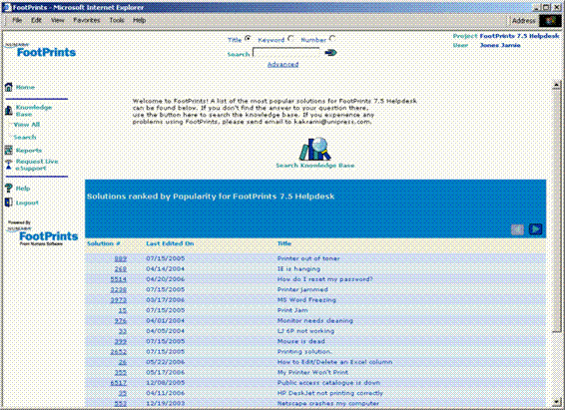
Task: Click the scrollbar down arrow
Action: click(556, 402)
